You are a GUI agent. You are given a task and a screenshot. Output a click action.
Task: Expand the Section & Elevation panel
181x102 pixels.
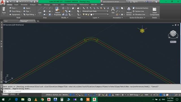coord(137,18)
